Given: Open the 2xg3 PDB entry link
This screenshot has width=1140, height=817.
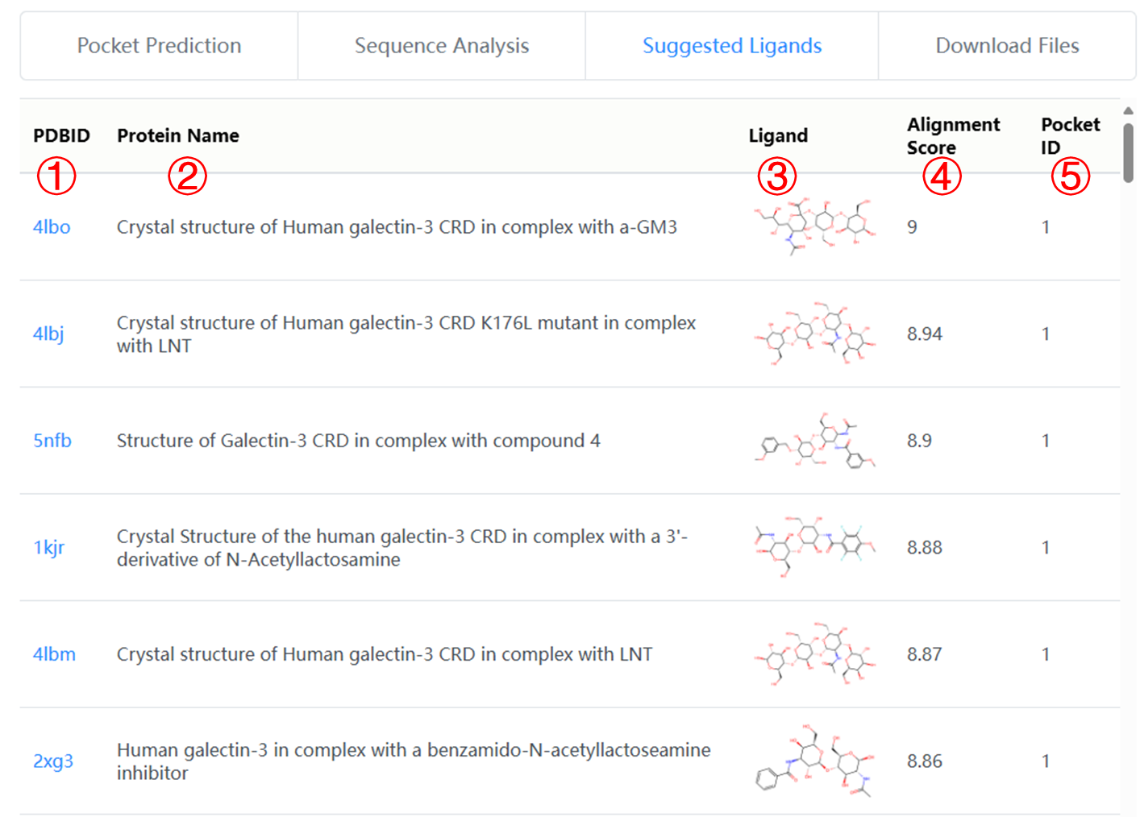Looking at the screenshot, I should pyautogui.click(x=53, y=761).
